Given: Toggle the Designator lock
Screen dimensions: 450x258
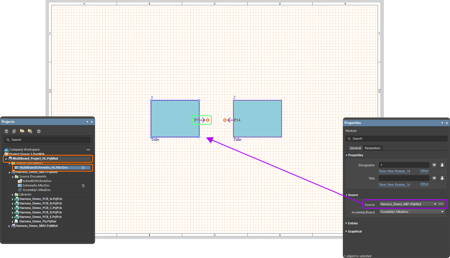Looking at the screenshot, I should pyautogui.click(x=442, y=165).
